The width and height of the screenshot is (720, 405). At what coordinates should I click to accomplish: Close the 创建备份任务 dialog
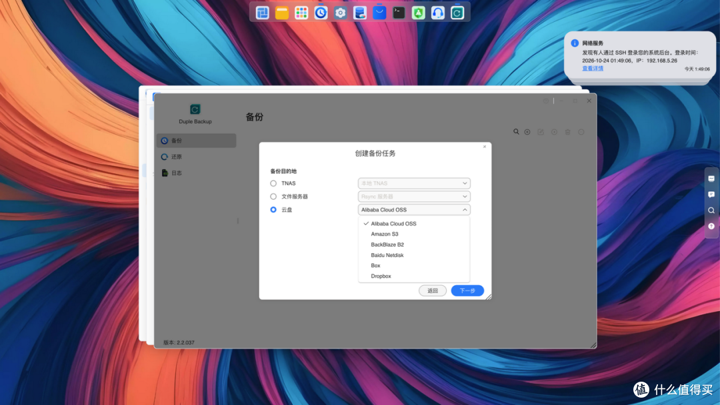[x=485, y=147]
